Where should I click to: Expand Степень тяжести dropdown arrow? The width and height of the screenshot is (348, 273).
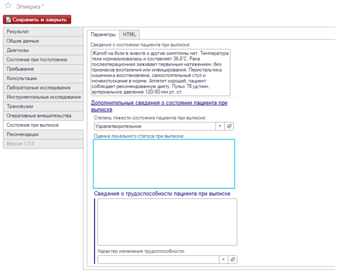click(220, 126)
